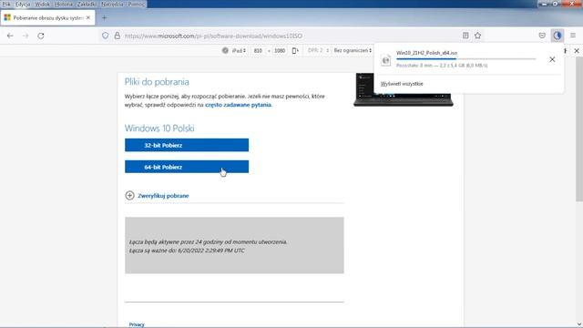Click the download progress bar

coord(466,58)
